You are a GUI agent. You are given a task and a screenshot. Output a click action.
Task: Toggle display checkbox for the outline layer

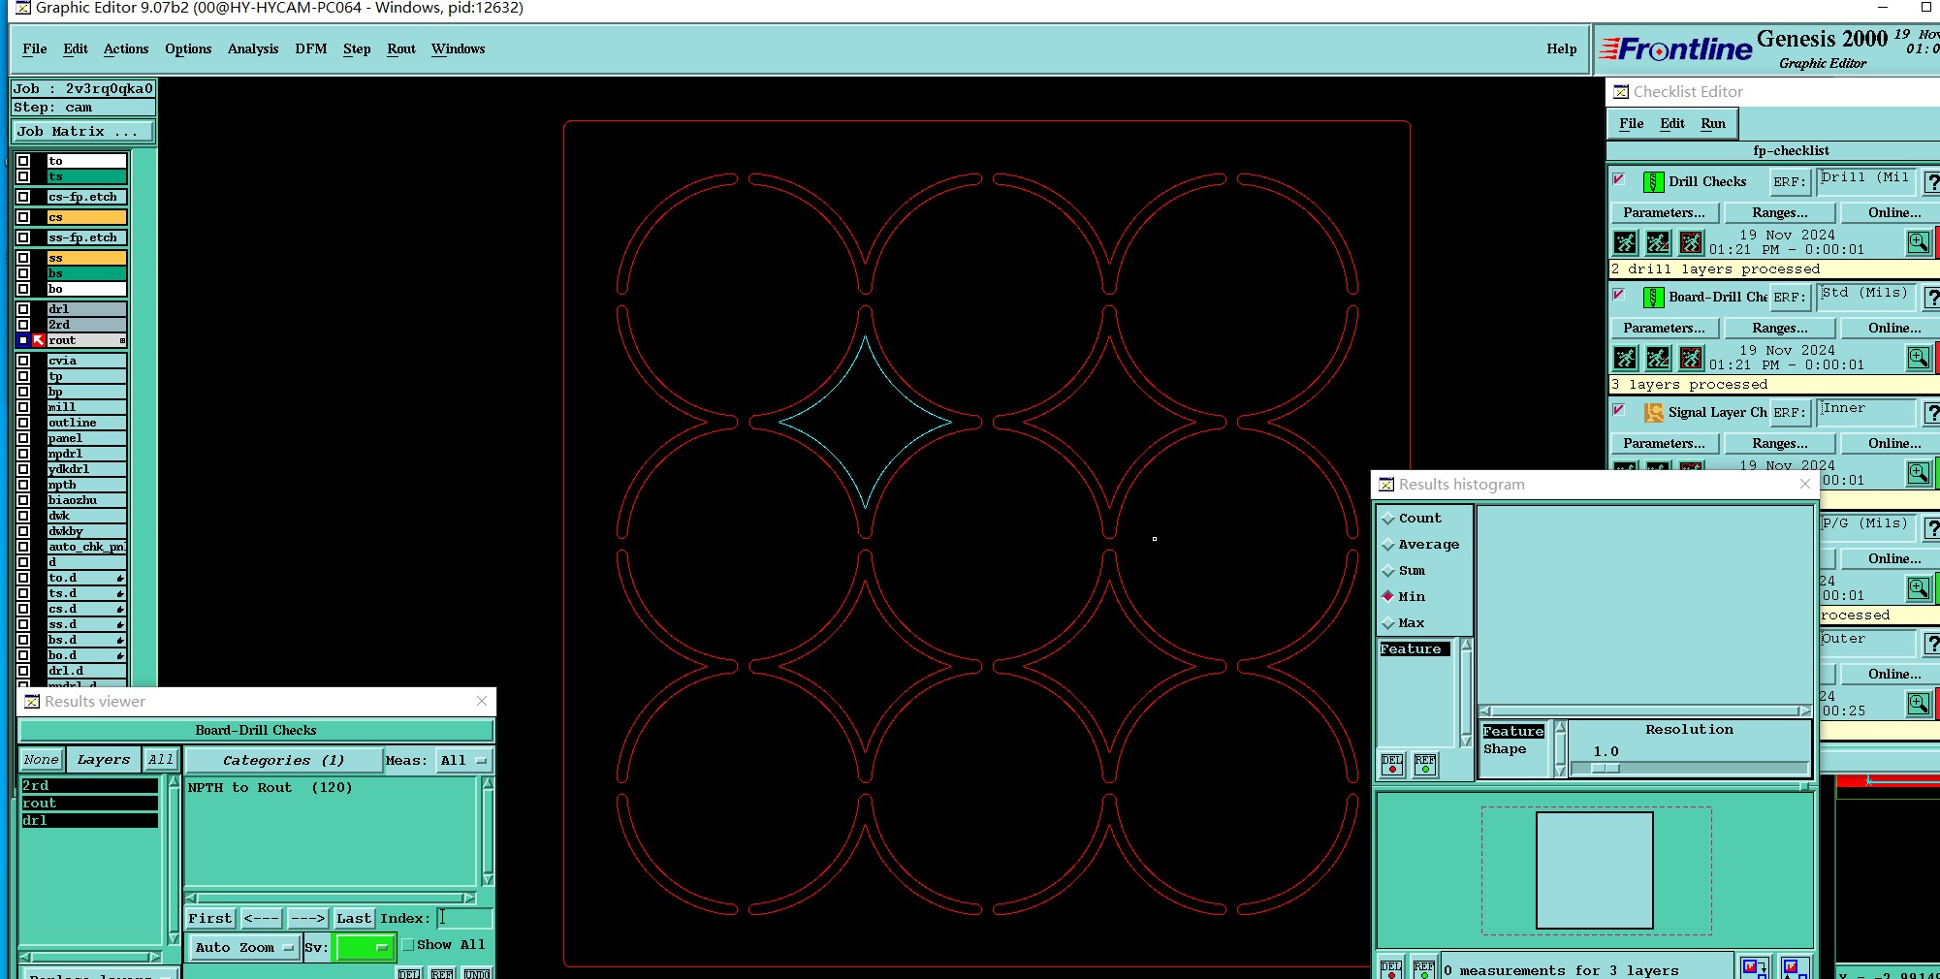23,423
